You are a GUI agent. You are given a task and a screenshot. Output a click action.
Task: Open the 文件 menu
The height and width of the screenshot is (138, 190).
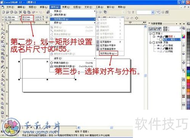coord(10,7)
